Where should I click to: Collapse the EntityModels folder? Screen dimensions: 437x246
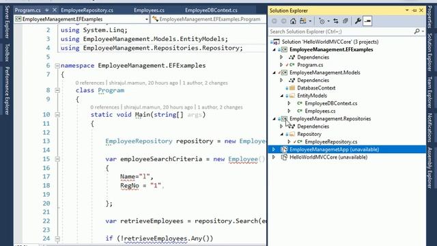[x=281, y=96]
